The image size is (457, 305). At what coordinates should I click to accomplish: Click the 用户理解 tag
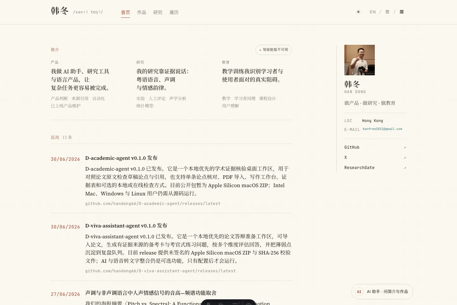coord(230,106)
